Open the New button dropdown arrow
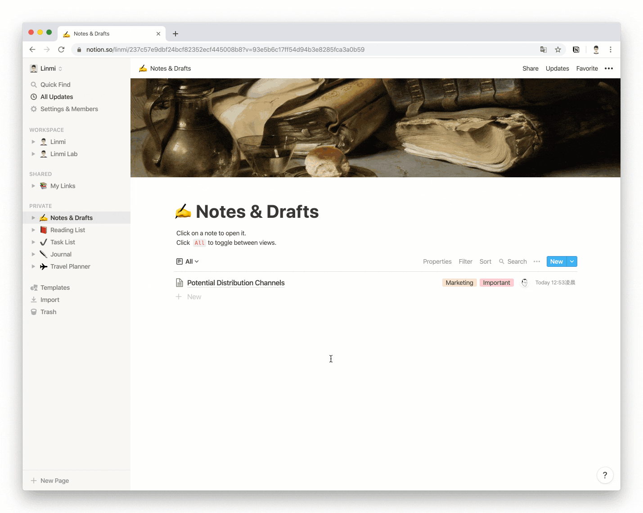Viewport: 643px width, 513px height. coord(572,261)
